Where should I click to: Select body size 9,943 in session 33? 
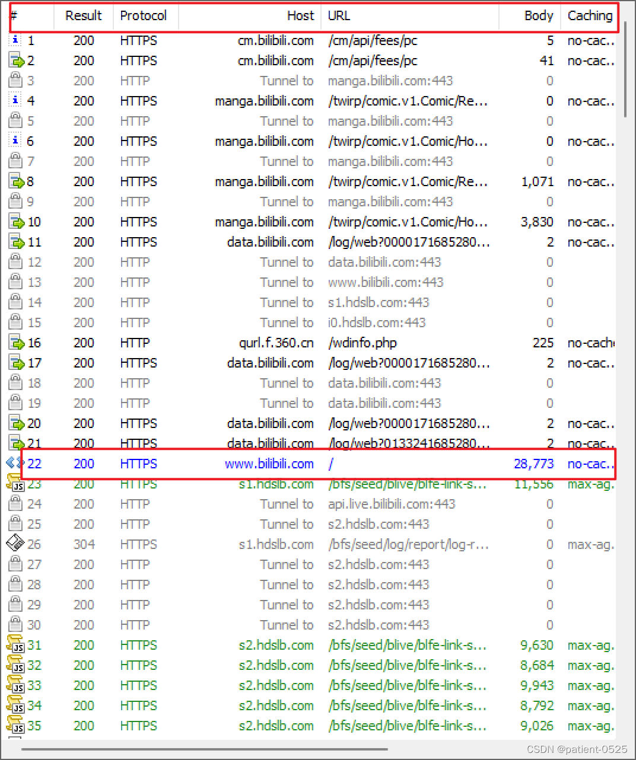[537, 685]
